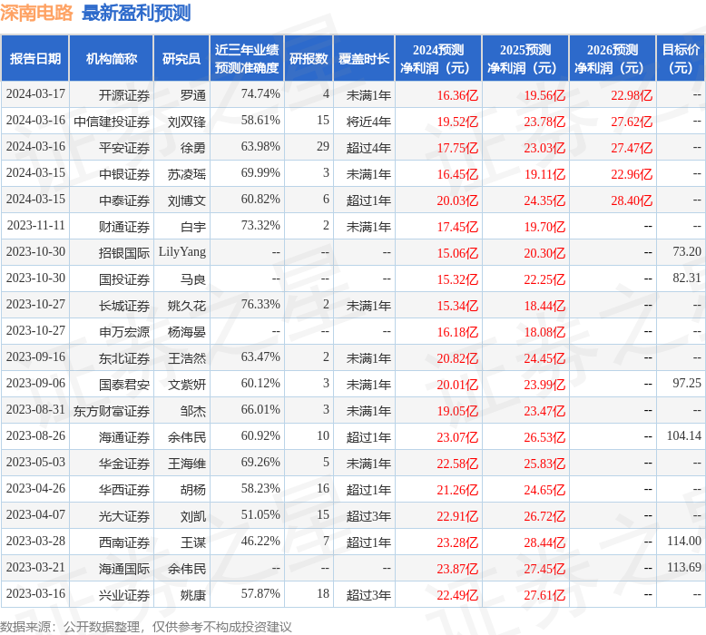Click the 覆盖时长 column header
Screen dimensions: 706x635
click(364, 58)
